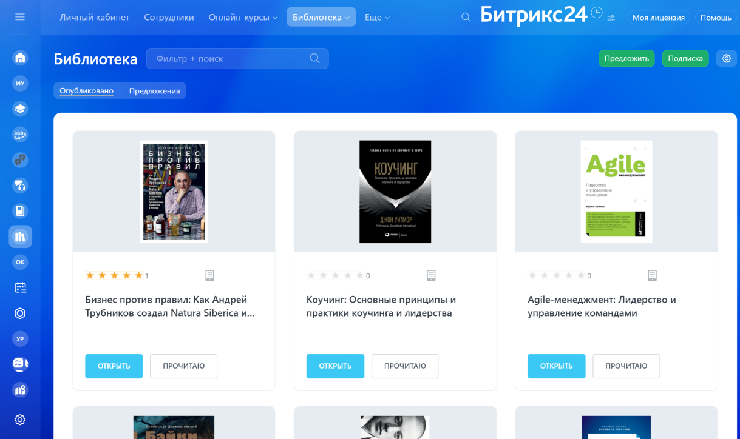Click the magnifier inside the filter field

314,58
